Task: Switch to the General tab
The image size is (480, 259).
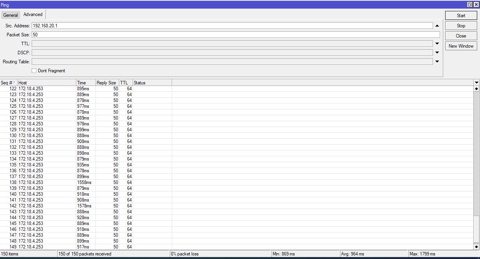Action: (x=10, y=15)
